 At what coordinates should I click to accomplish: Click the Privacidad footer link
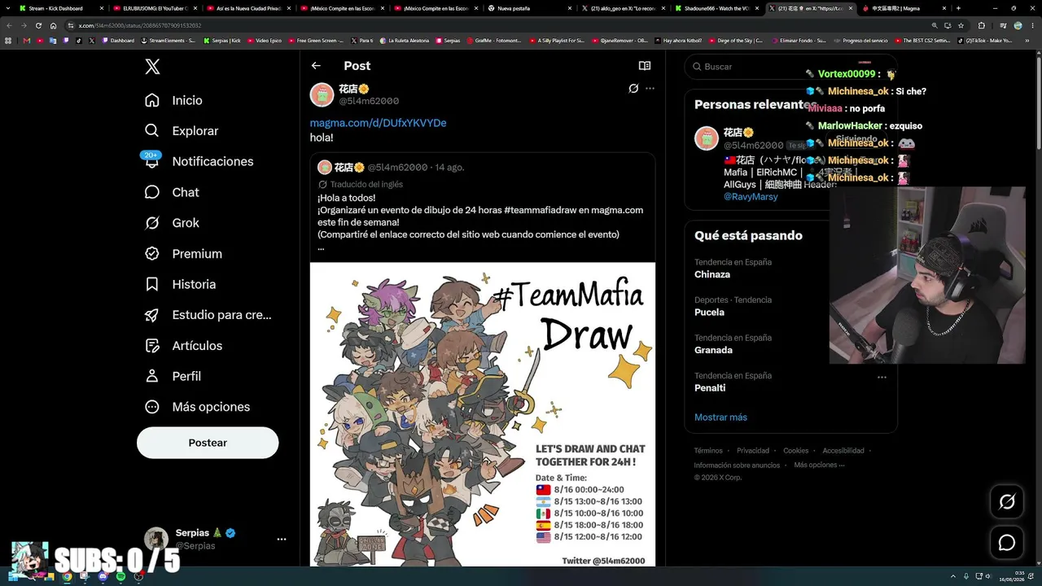753,451
